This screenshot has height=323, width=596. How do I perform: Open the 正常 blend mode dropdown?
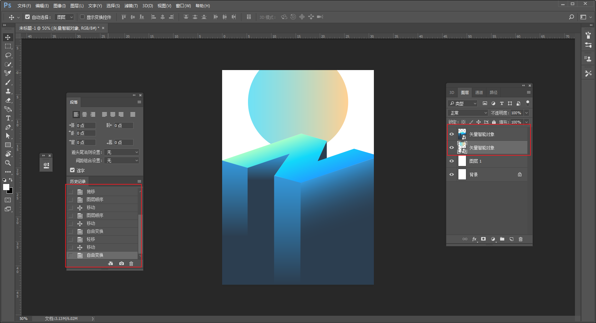[468, 113]
